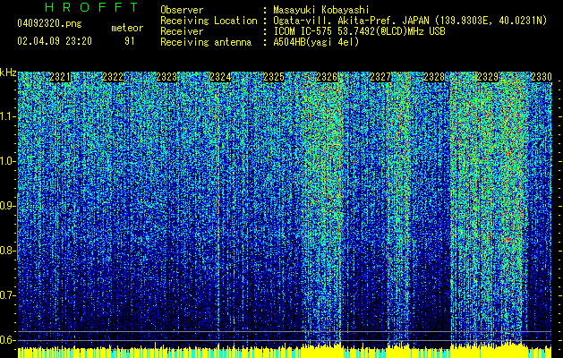Click the 0.7 kHz axis label
Screen dimensions: 563x358
click(x=8, y=295)
